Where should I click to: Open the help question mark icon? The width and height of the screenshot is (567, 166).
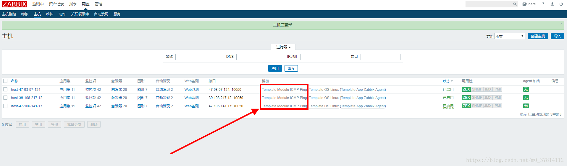coord(543,4)
